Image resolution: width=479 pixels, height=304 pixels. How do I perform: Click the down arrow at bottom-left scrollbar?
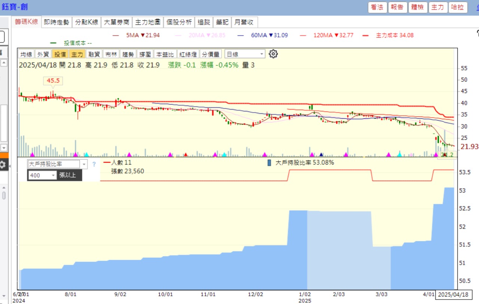click(x=4, y=296)
